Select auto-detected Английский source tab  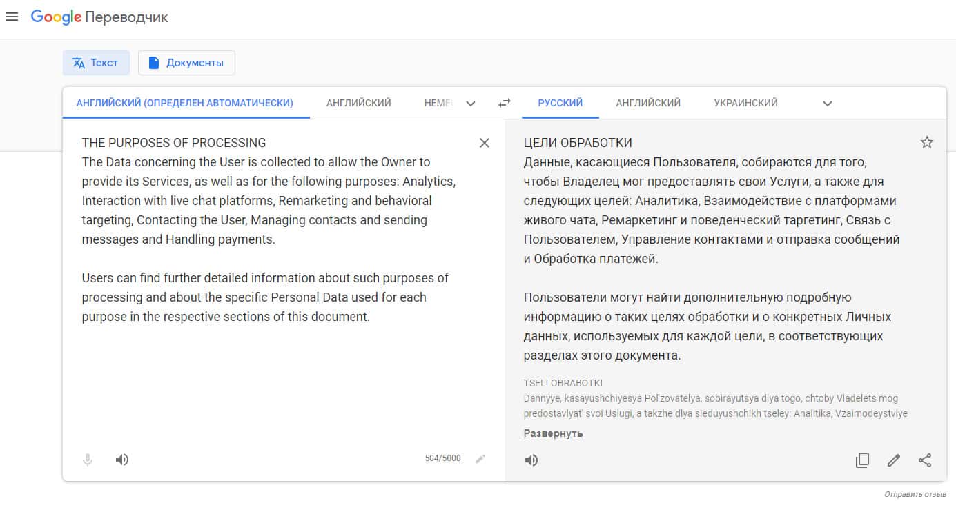[185, 103]
